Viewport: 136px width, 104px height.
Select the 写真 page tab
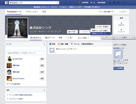pyautogui.click(x=60, y=38)
